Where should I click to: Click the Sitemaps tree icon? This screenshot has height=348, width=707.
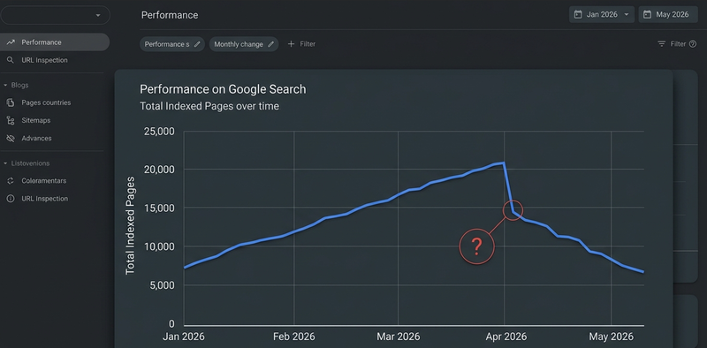(x=11, y=120)
